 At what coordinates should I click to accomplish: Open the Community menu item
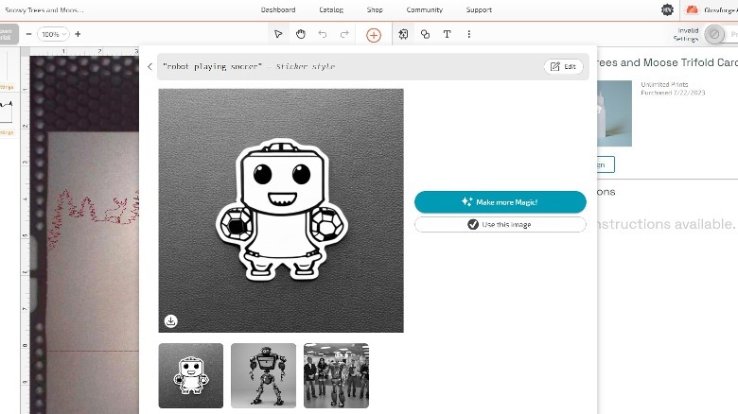(425, 9)
